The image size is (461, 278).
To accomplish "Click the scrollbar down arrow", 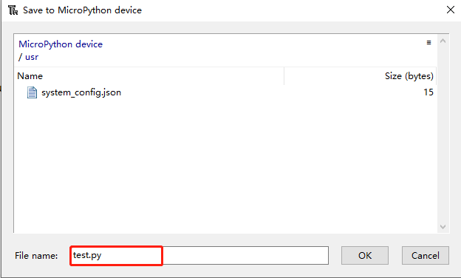I will coord(443,227).
